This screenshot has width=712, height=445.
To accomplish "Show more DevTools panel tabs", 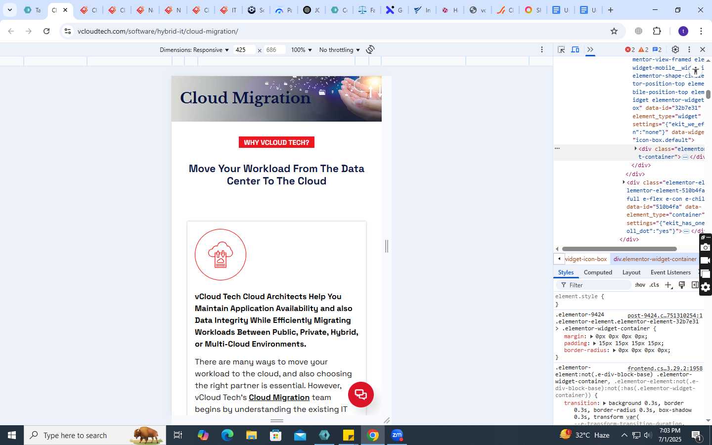I will [x=590, y=49].
